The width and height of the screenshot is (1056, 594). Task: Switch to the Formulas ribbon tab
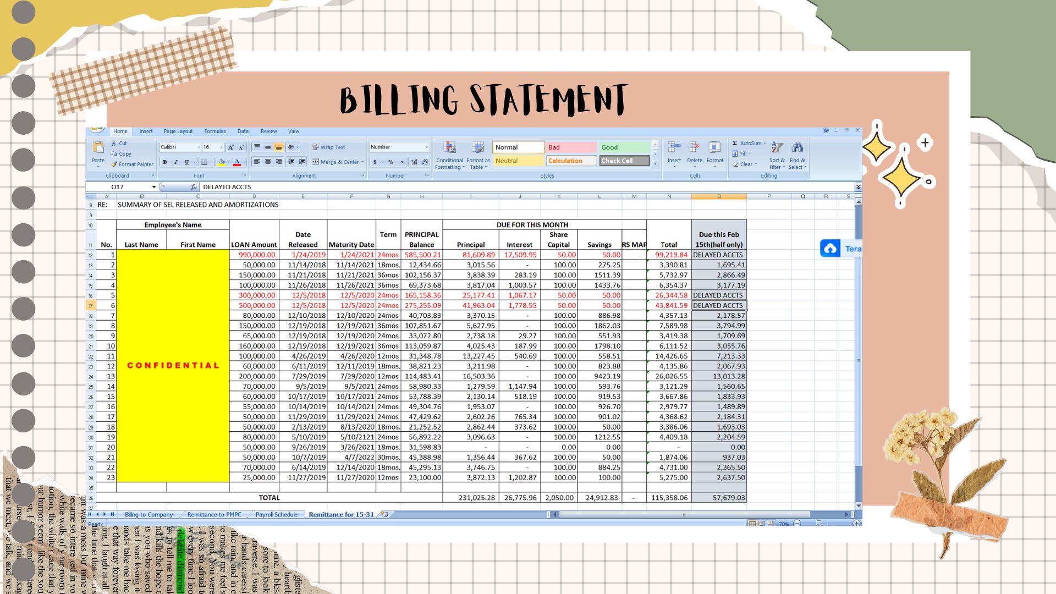point(215,131)
